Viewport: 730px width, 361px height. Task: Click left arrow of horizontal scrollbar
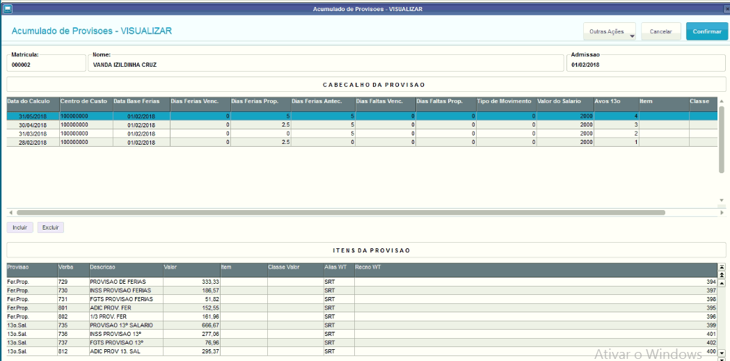coord(10,213)
